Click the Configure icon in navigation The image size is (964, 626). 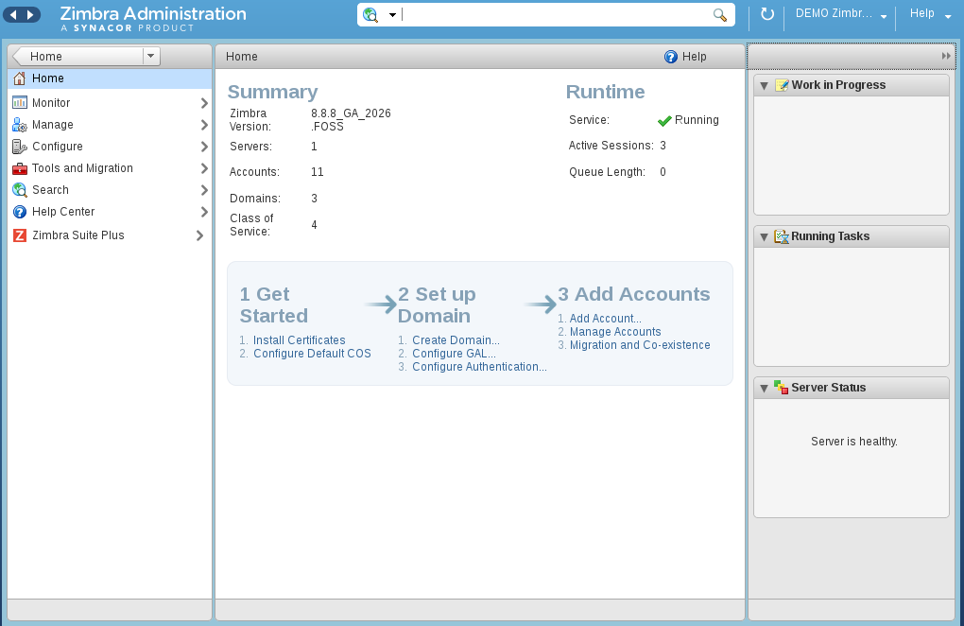pos(20,147)
